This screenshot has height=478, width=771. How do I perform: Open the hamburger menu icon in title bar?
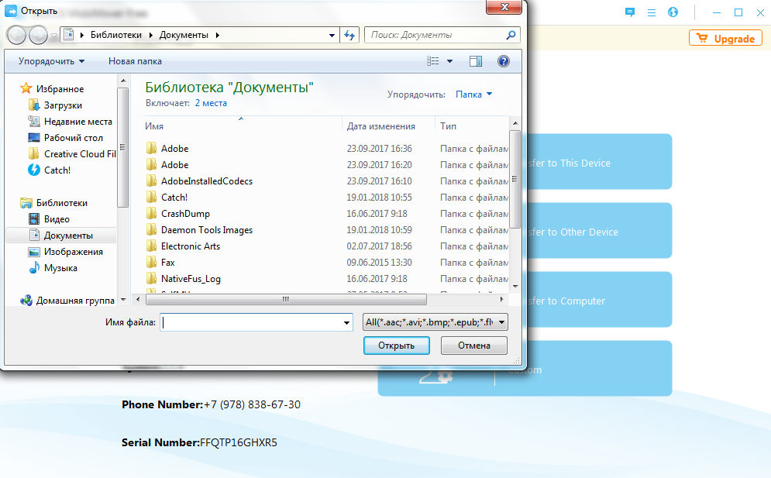pyautogui.click(x=652, y=12)
